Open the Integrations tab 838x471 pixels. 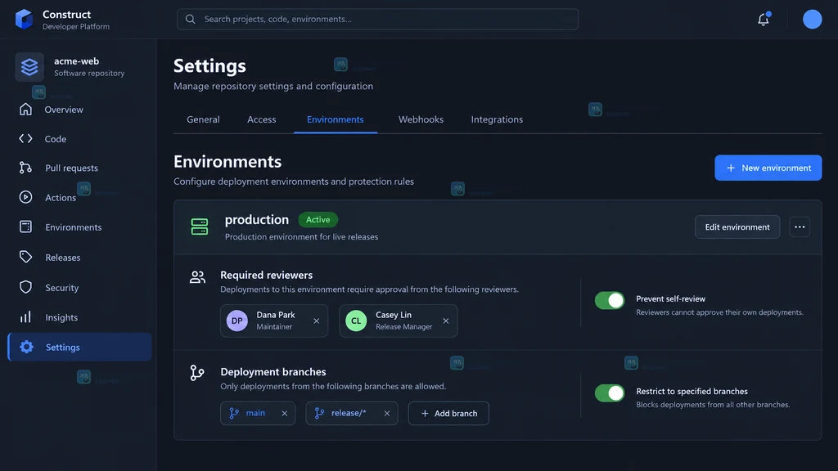tap(497, 119)
